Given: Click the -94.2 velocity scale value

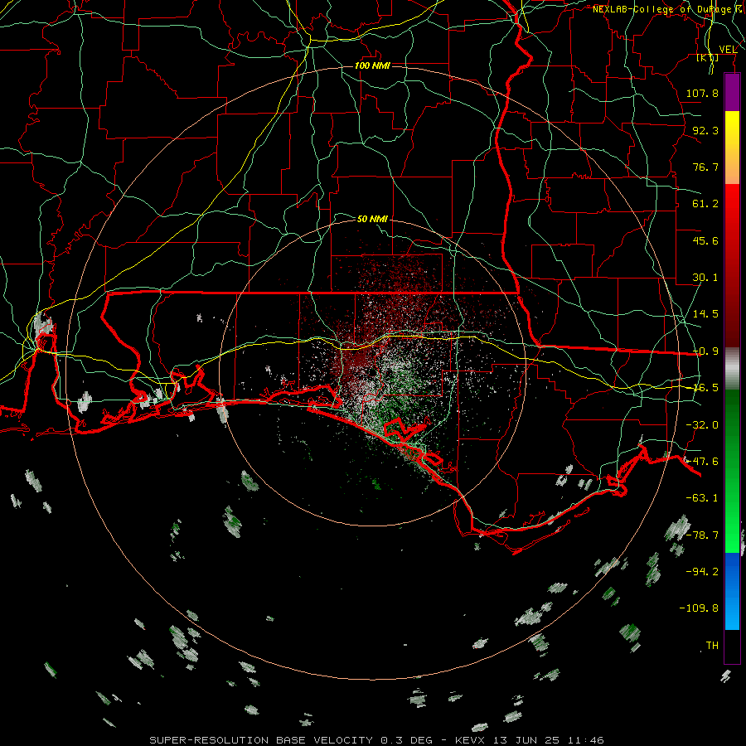Looking at the screenshot, I should [x=702, y=571].
